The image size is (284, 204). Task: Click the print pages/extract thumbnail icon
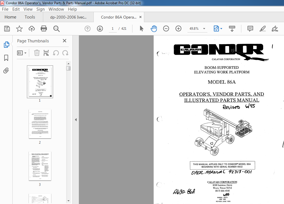tap(46, 53)
